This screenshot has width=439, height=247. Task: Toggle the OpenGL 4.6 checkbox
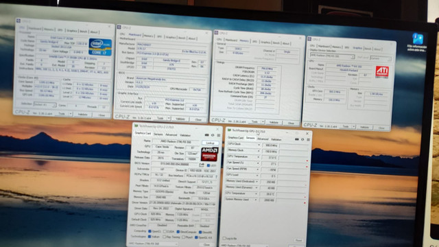pos(196,237)
